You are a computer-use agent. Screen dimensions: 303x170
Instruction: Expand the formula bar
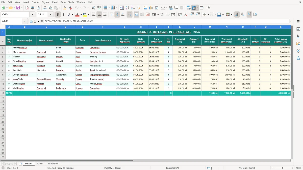291,21
